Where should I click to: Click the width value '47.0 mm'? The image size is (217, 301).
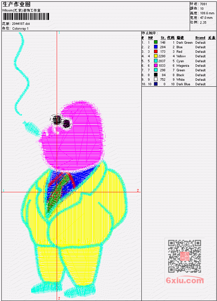(x=206, y=18)
